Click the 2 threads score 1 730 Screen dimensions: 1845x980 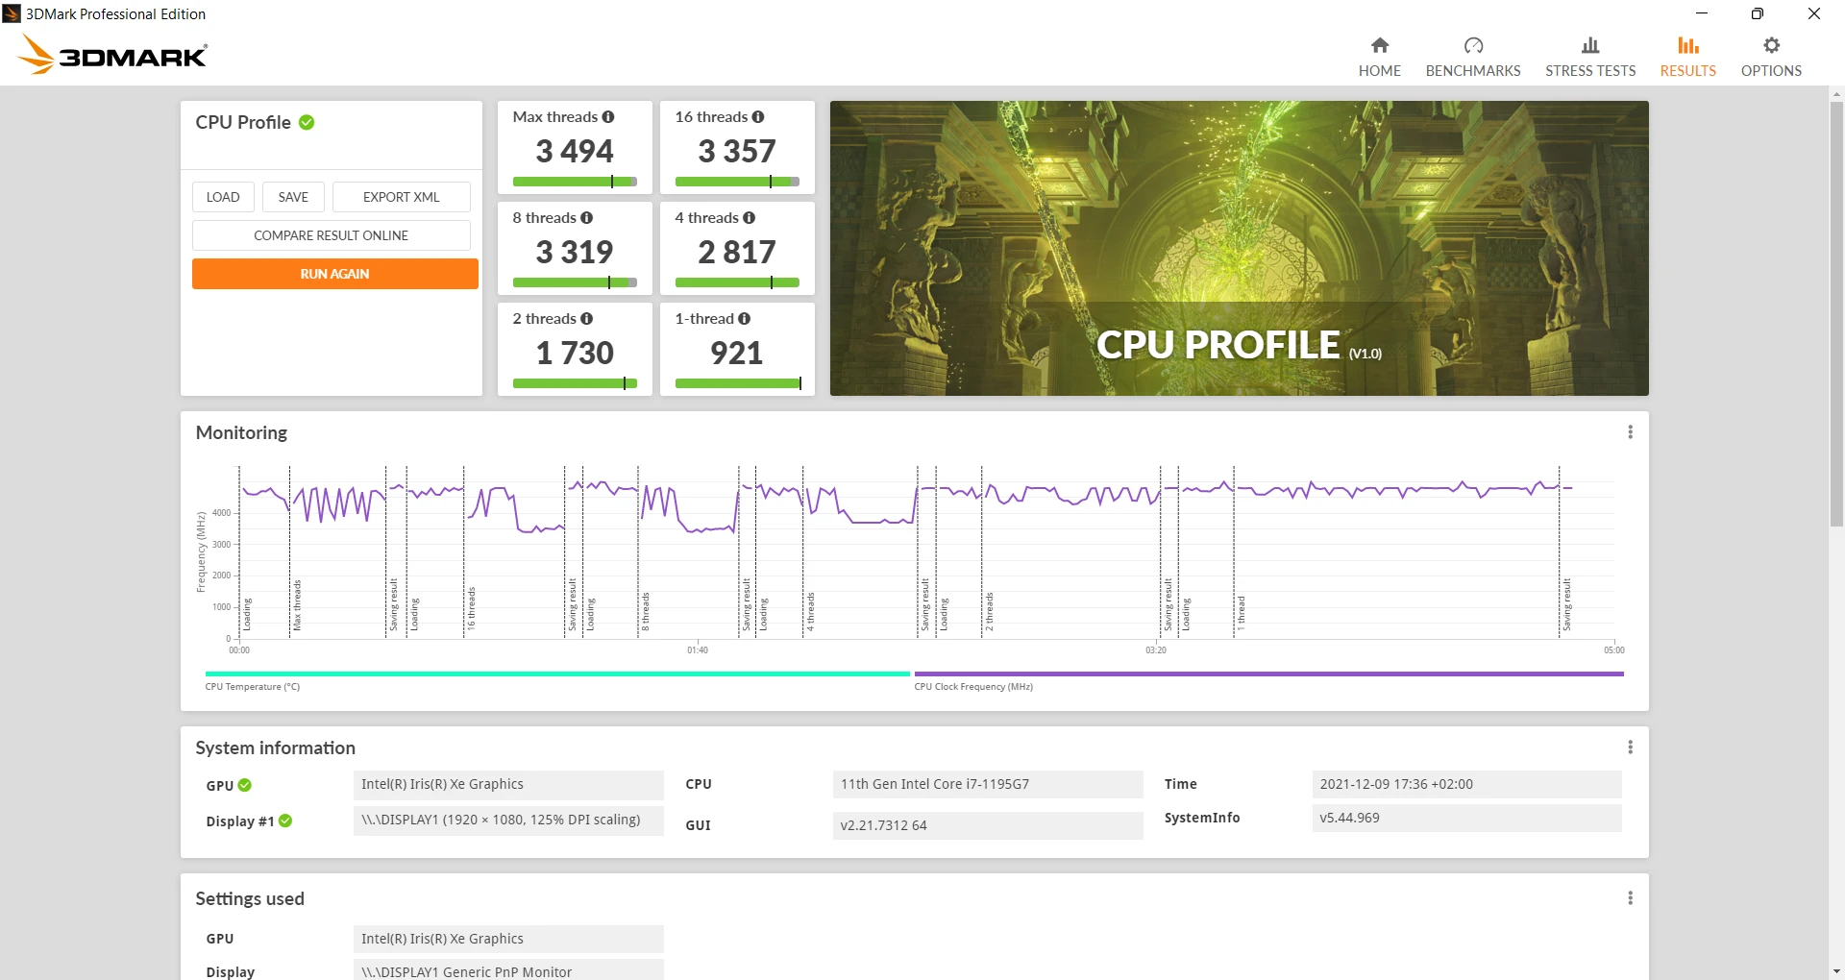tap(575, 353)
